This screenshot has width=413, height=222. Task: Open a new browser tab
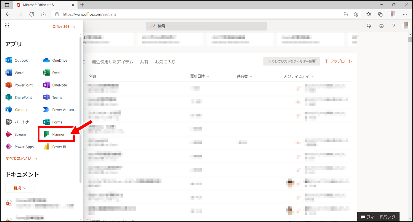click(82, 5)
